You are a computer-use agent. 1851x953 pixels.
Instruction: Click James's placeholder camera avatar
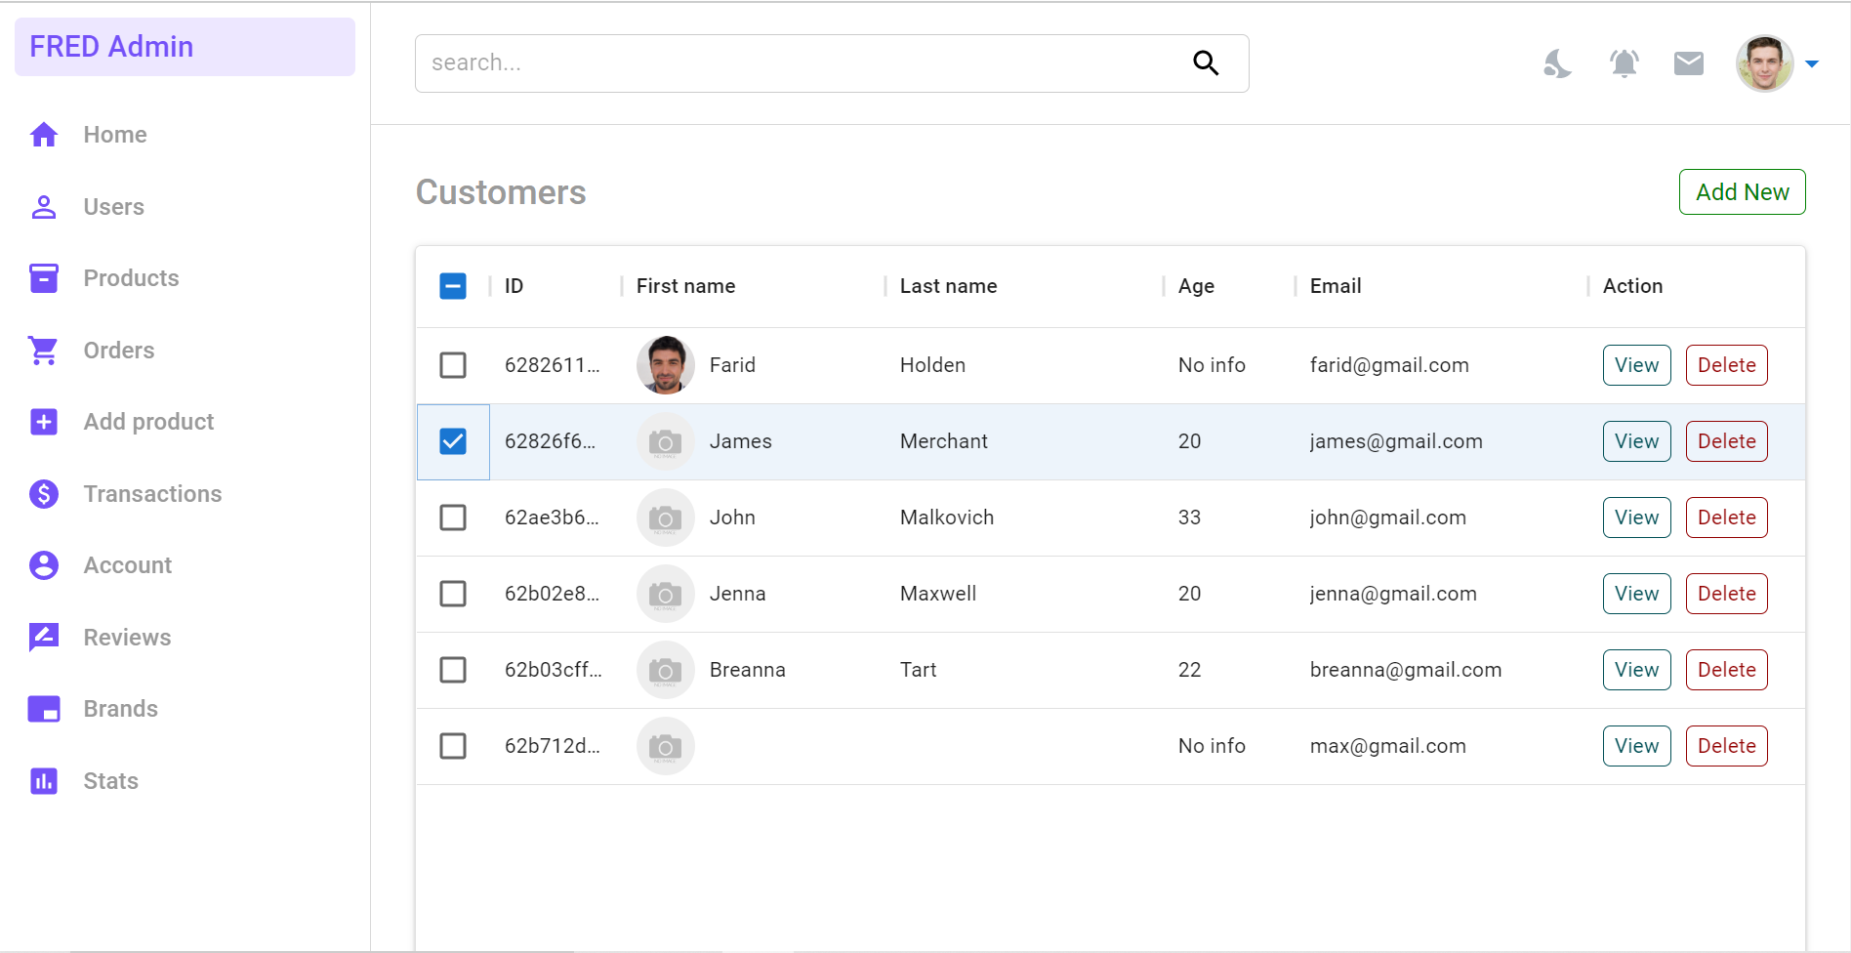[x=666, y=441]
